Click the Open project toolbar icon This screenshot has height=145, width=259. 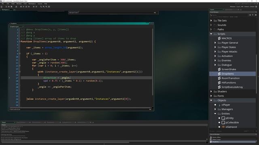pyautogui.click(x=9, y=6)
